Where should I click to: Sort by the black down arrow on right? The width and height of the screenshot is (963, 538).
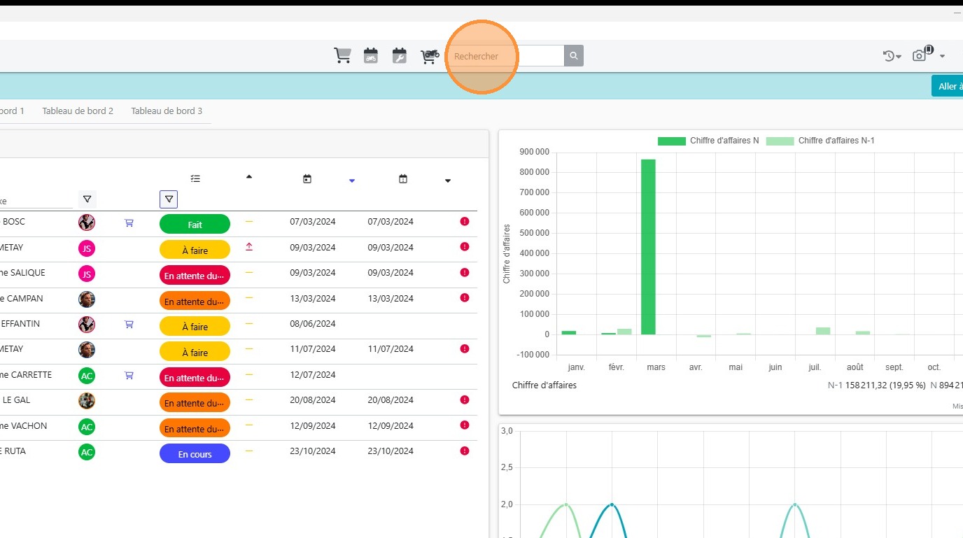pyautogui.click(x=448, y=181)
